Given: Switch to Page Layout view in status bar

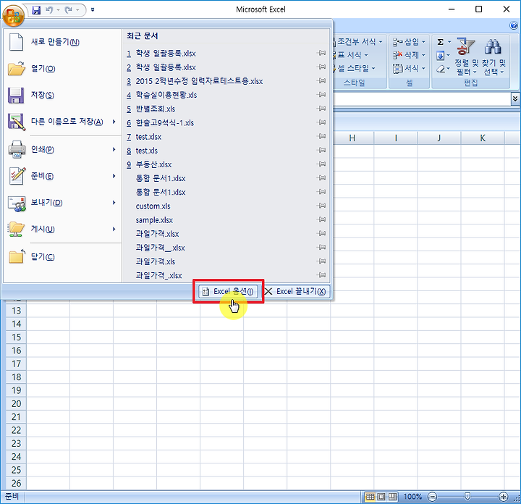Looking at the screenshot, I should (381, 497).
